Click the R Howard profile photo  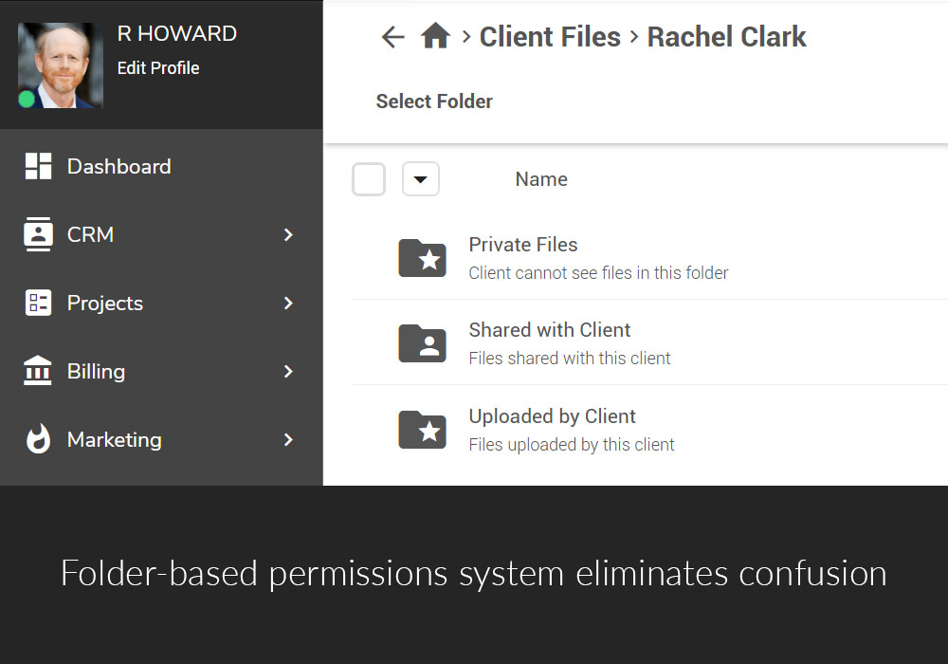tap(61, 65)
